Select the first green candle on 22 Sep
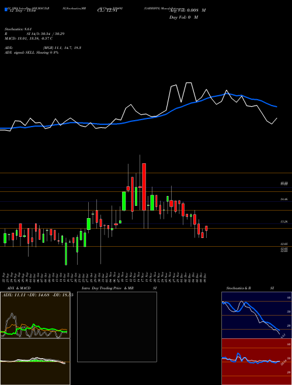Viewport: 292px width, 385px height. tap(5, 238)
